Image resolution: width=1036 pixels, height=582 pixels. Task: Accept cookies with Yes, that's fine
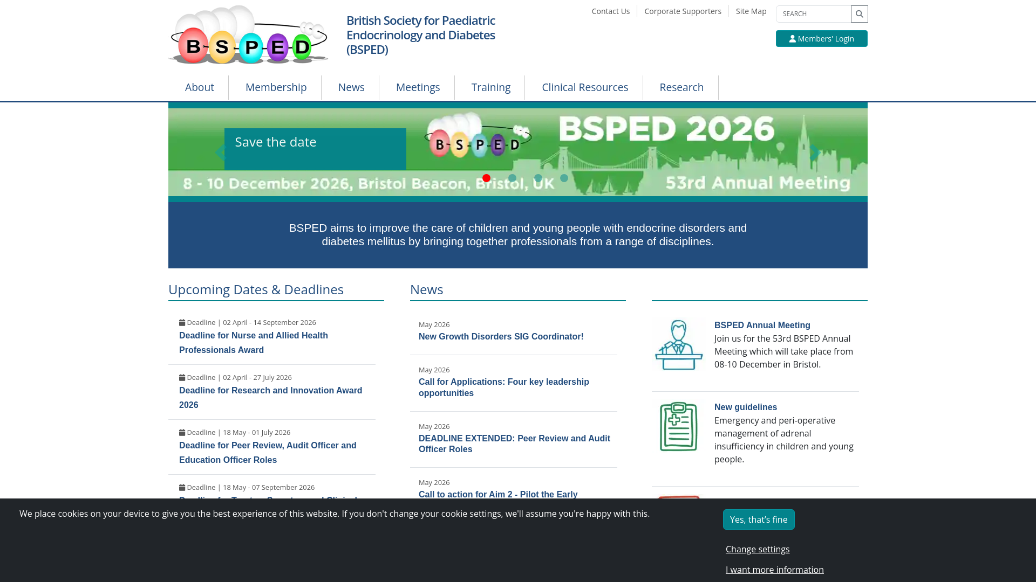pyautogui.click(x=759, y=519)
